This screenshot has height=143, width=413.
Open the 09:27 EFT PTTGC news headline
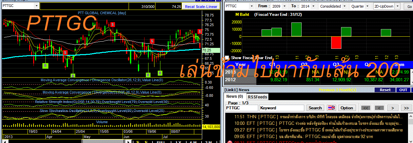(x=319, y=130)
